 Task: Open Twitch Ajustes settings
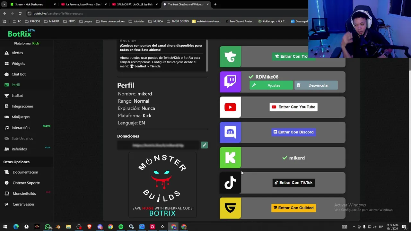271,85
